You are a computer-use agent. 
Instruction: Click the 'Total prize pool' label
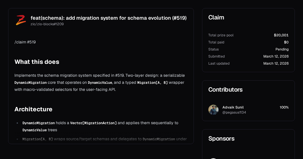tap(221, 35)
